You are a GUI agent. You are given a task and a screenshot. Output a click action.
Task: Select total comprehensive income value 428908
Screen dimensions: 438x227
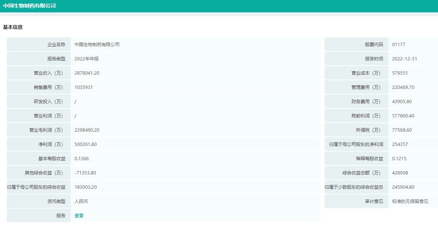pos(400,173)
